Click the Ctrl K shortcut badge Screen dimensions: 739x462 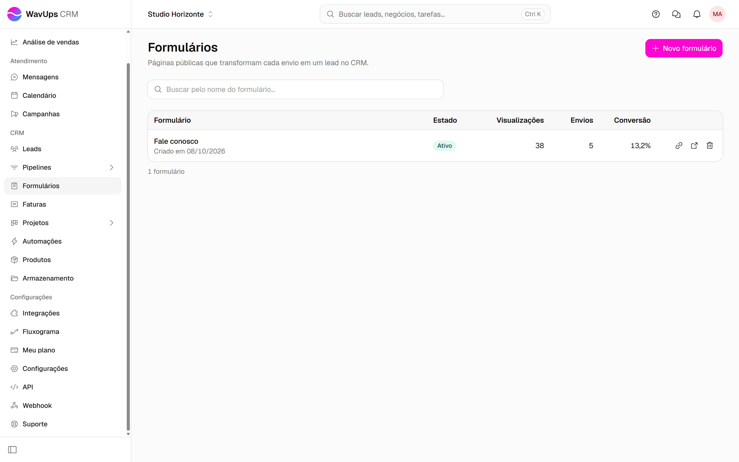tap(533, 14)
